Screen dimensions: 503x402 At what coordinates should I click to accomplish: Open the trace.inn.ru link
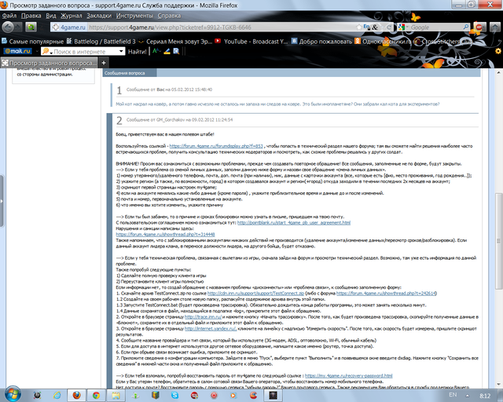click(x=203, y=316)
